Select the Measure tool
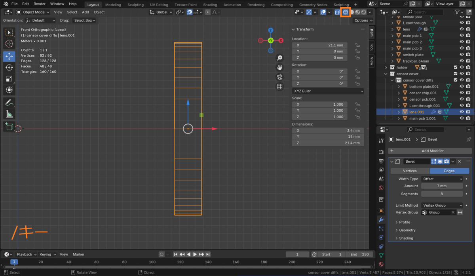This screenshot has height=276, width=475. click(9, 114)
